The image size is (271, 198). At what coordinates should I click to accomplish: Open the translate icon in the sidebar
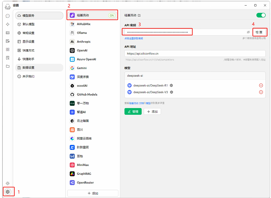tap(8, 41)
